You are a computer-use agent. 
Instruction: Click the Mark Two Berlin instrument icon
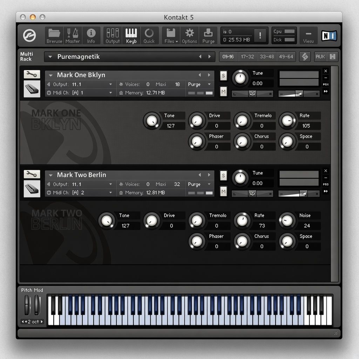pyautogui.click(x=32, y=189)
